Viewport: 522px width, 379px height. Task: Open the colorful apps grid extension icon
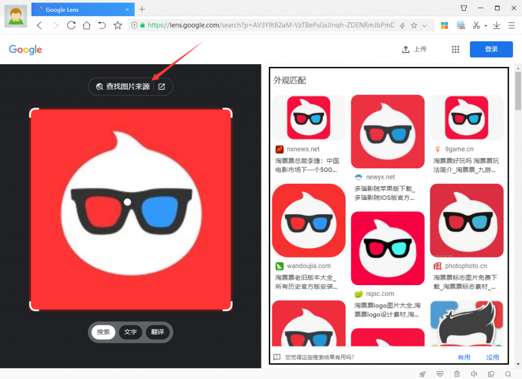tap(445, 26)
